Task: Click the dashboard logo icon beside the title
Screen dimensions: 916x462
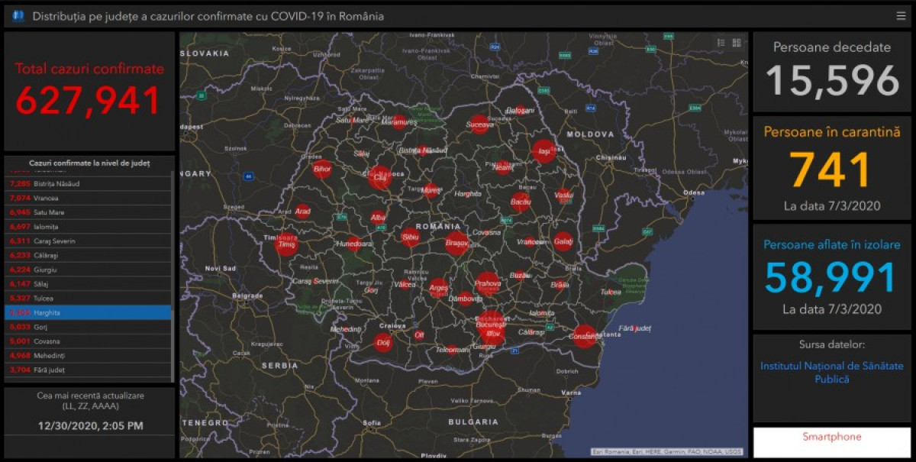Action: (18, 16)
